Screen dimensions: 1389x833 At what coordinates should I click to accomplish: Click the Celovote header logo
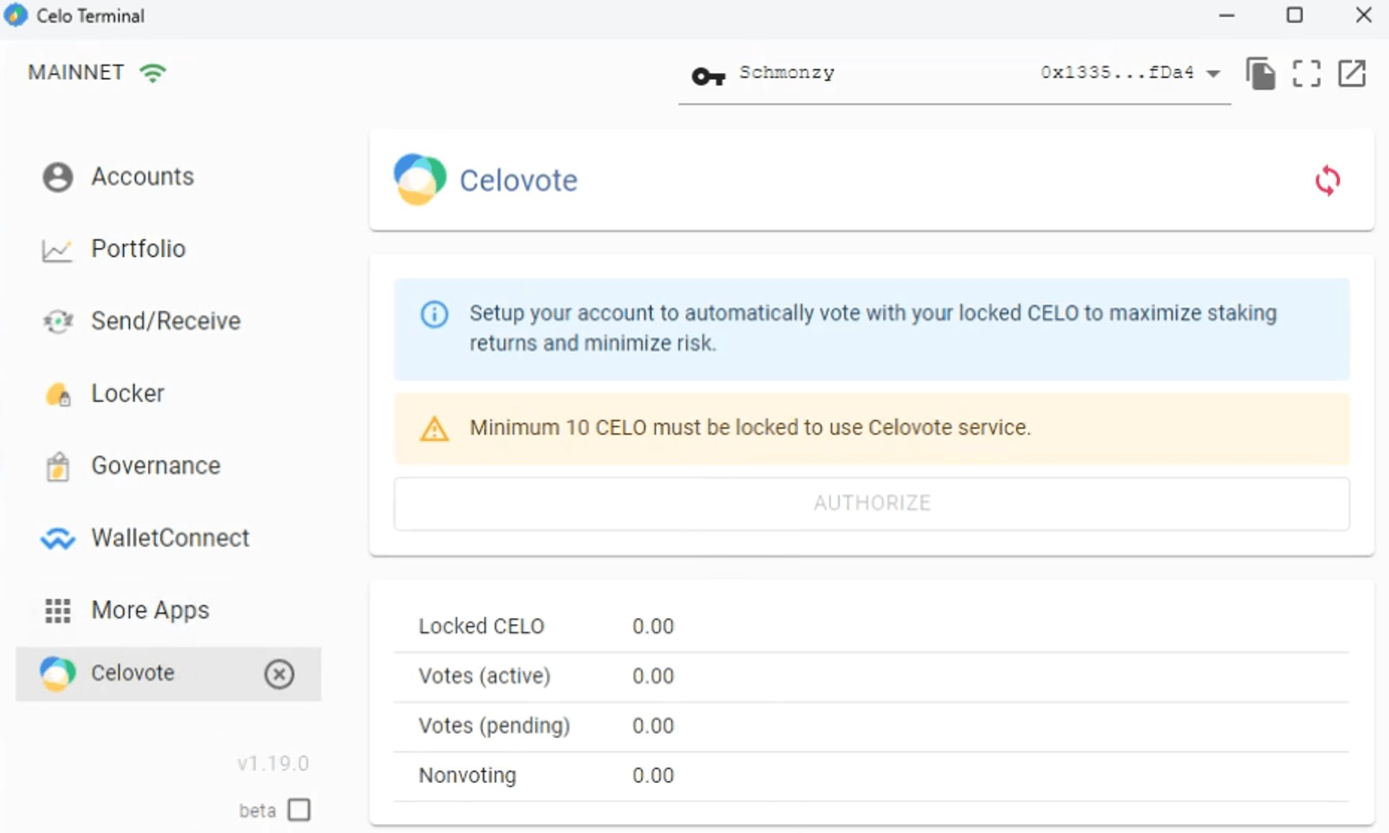click(x=420, y=180)
